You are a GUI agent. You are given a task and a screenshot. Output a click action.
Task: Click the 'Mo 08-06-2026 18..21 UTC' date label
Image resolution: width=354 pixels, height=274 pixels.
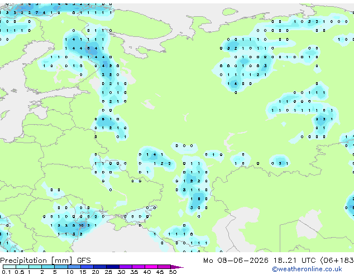(261, 261)
